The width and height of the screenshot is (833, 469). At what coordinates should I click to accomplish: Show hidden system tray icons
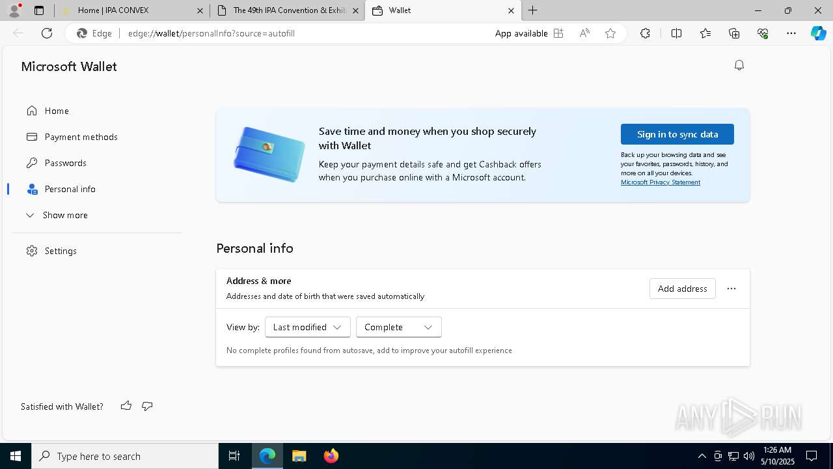(702, 456)
